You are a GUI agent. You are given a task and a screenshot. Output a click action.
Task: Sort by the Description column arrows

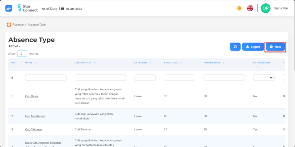(x=94, y=63)
